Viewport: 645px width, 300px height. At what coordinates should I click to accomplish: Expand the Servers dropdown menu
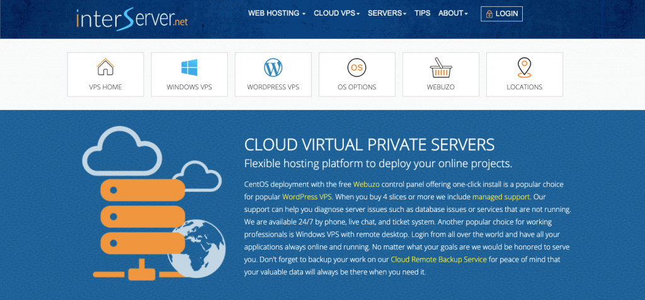coord(387,13)
